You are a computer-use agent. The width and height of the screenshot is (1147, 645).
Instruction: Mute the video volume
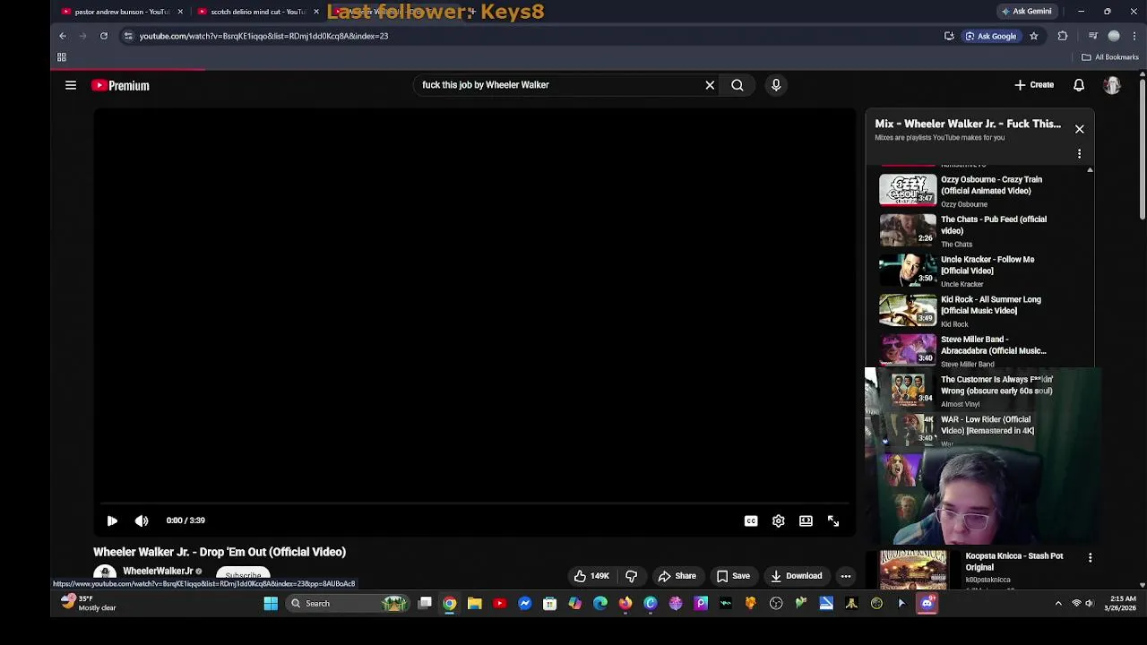(142, 520)
